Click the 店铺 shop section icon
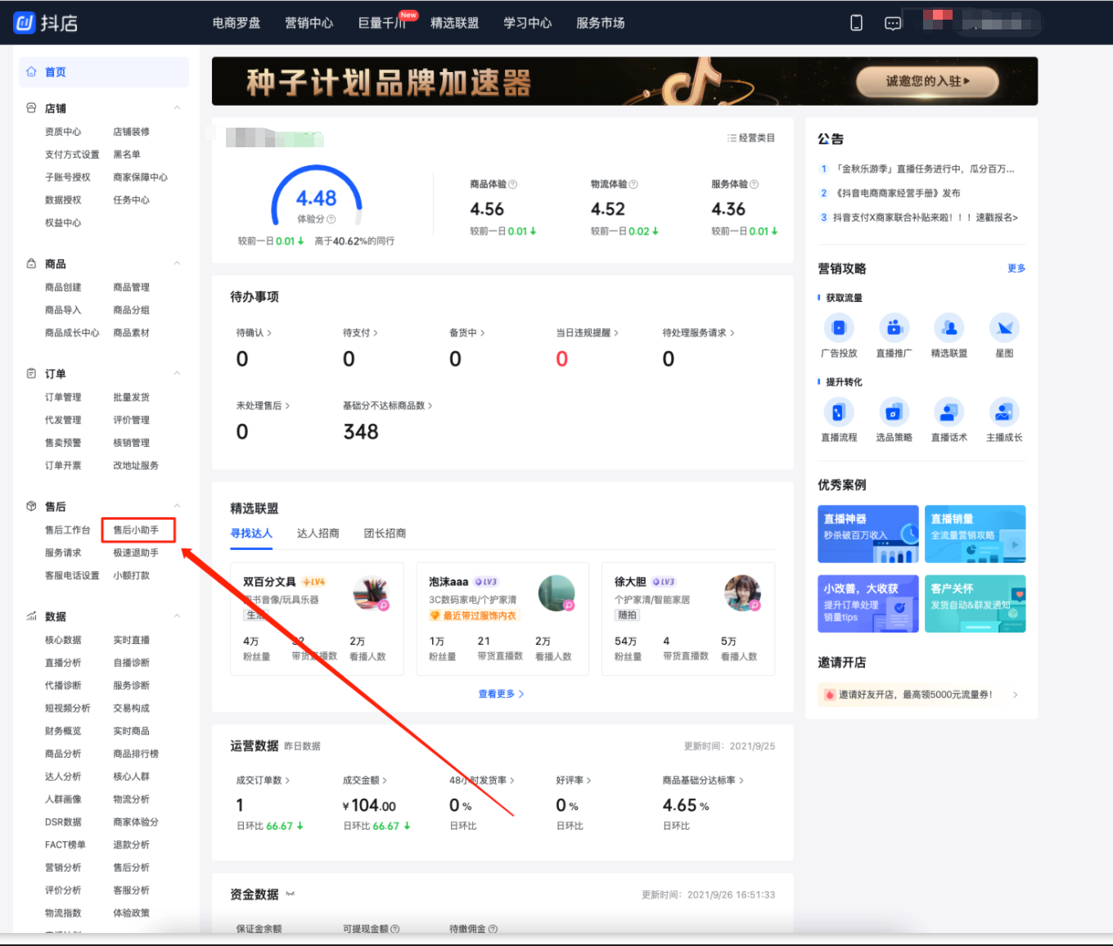The width and height of the screenshot is (1113, 946). coord(31,108)
